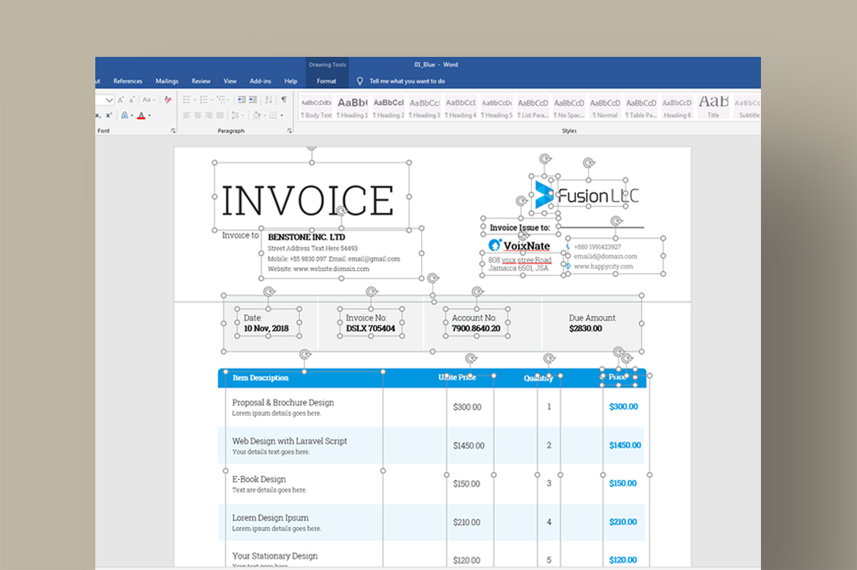Select the Clear All Formatting icon

[x=168, y=100]
